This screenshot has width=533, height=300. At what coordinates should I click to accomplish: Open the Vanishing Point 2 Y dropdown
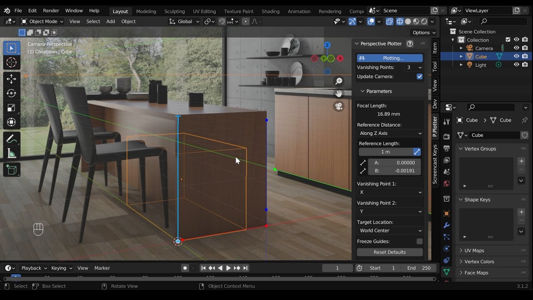click(390, 211)
